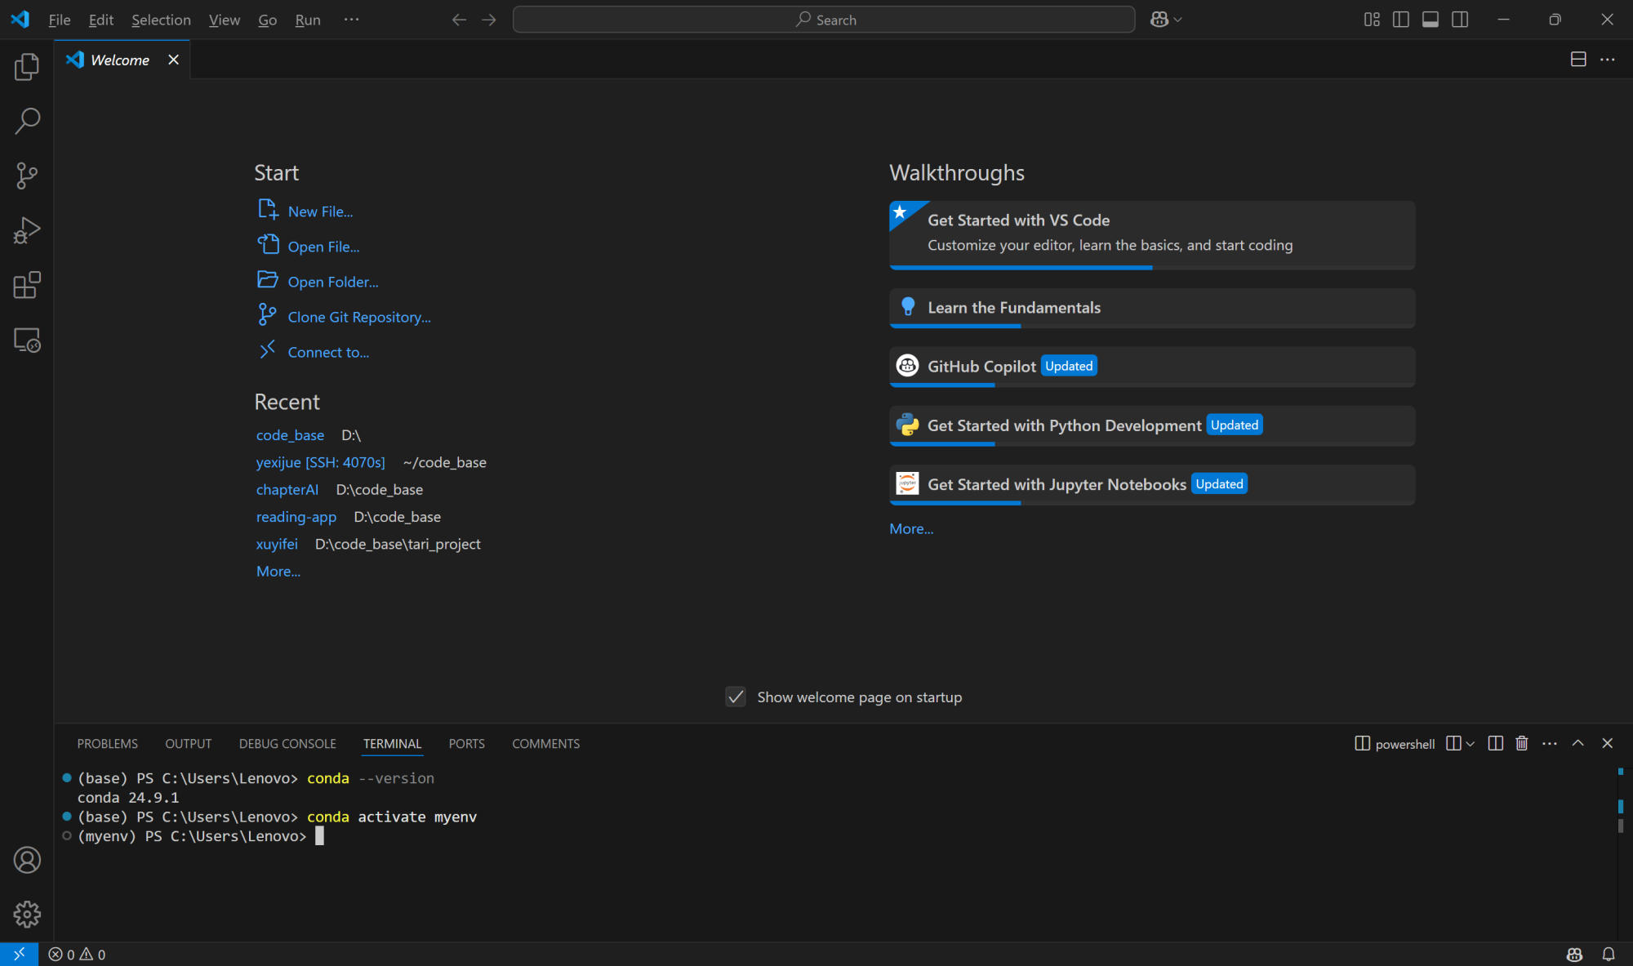The image size is (1633, 966).
Task: Click the Search command center field
Action: point(824,20)
